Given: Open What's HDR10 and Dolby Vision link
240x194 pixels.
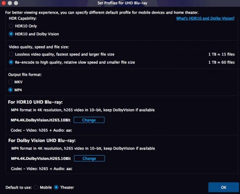Looking at the screenshot, I should pos(205,18).
